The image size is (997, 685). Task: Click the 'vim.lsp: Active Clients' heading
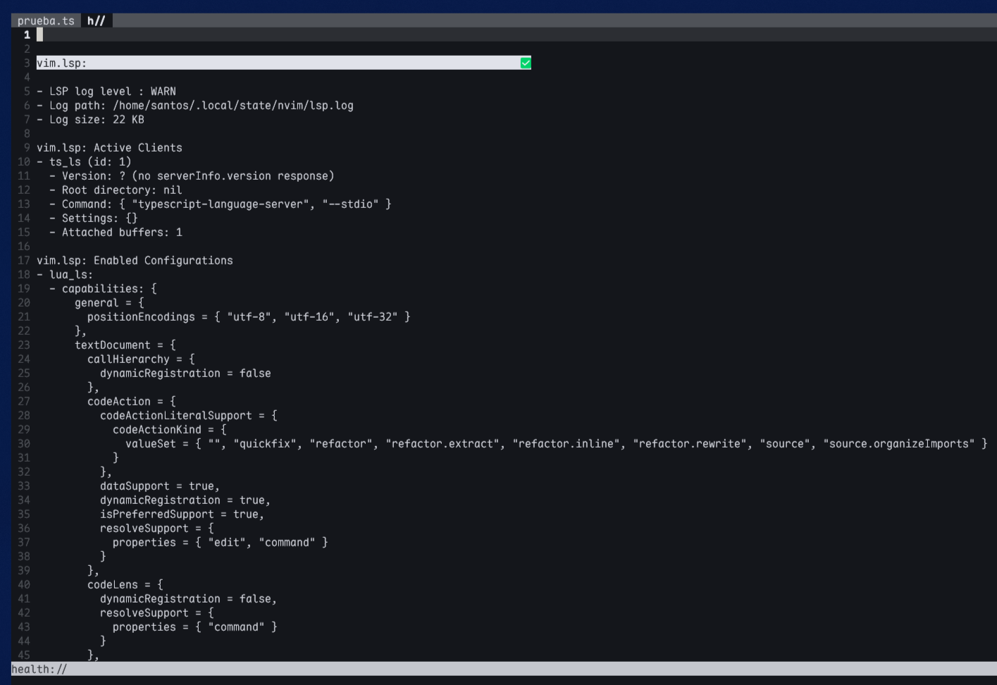(110, 148)
